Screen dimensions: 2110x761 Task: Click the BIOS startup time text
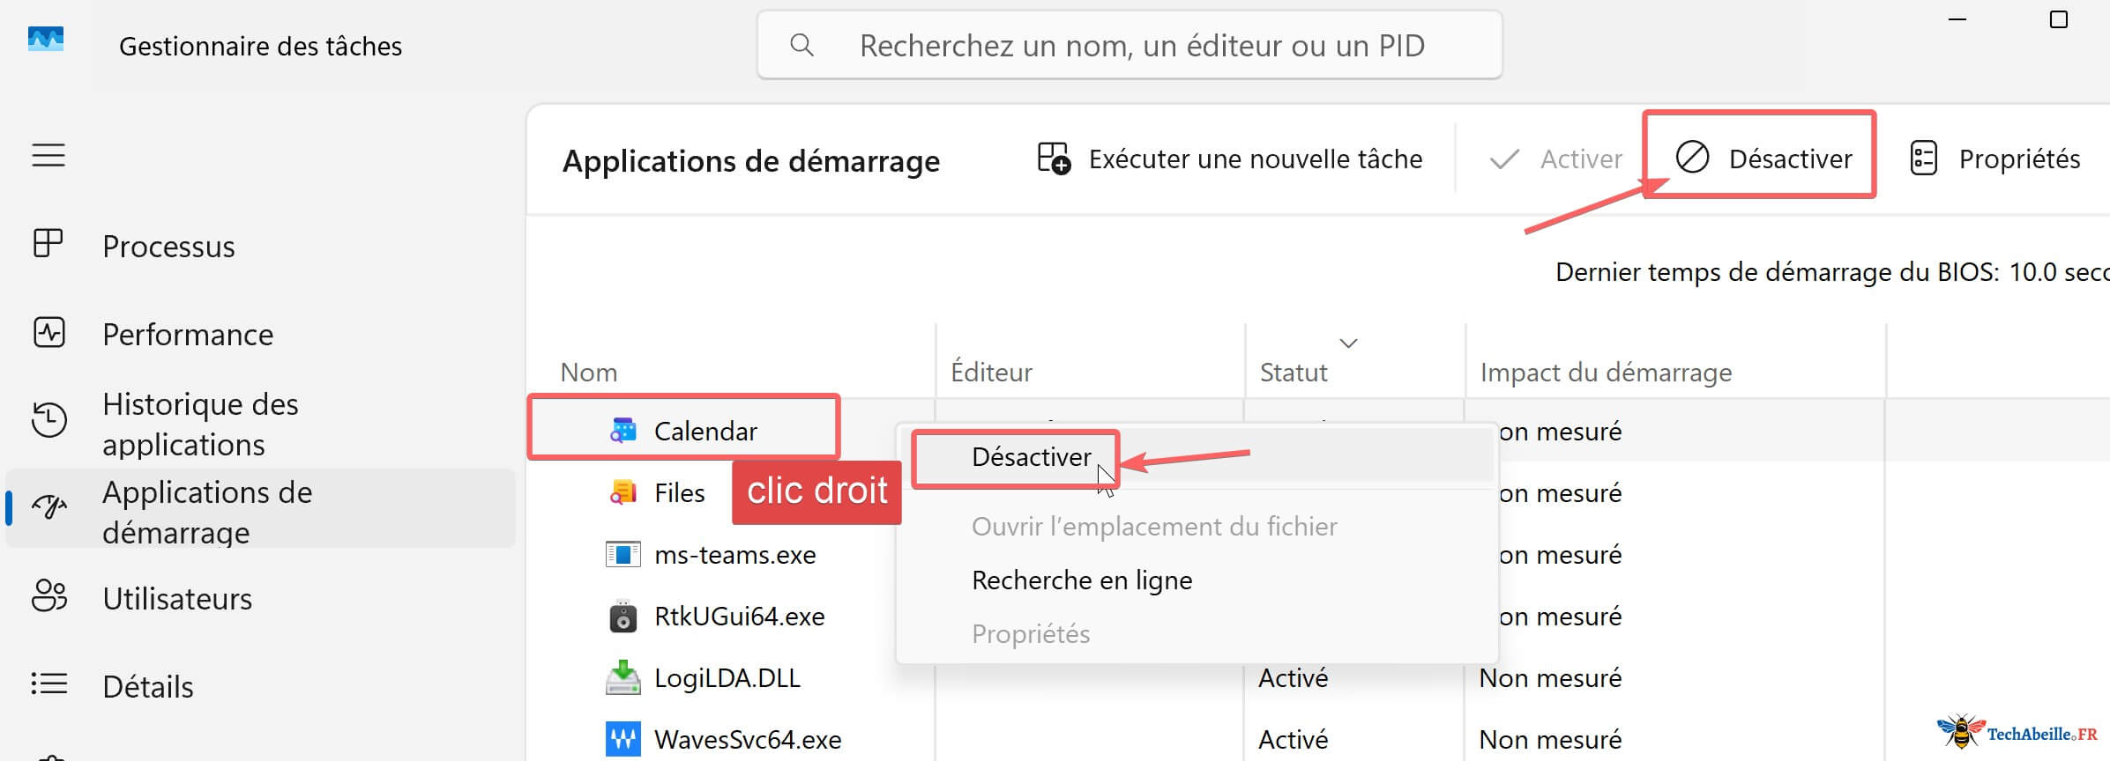pyautogui.click(x=1832, y=272)
